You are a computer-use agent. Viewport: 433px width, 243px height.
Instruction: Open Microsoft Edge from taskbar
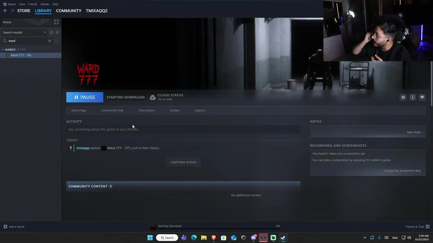194,238
